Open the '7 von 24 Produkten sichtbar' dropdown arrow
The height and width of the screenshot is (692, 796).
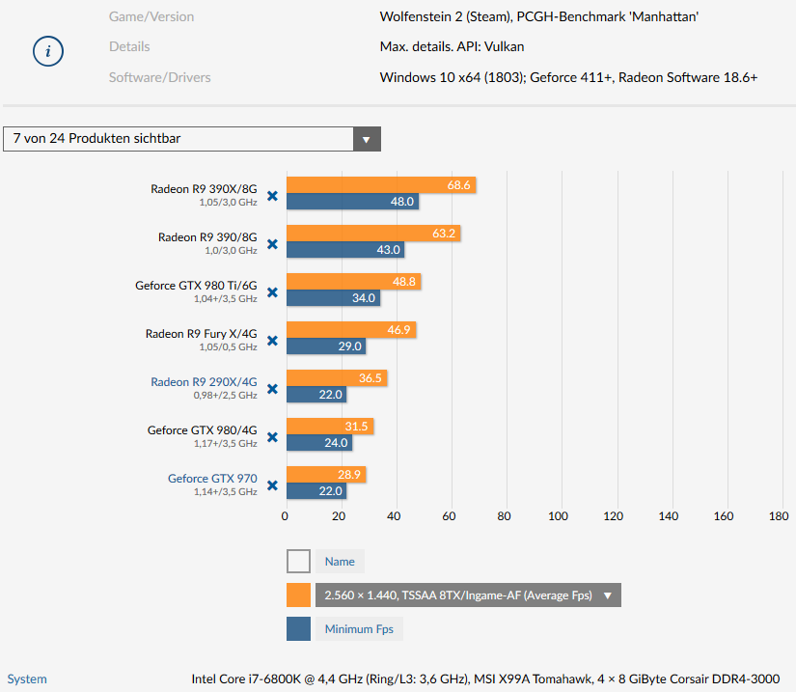click(x=367, y=139)
